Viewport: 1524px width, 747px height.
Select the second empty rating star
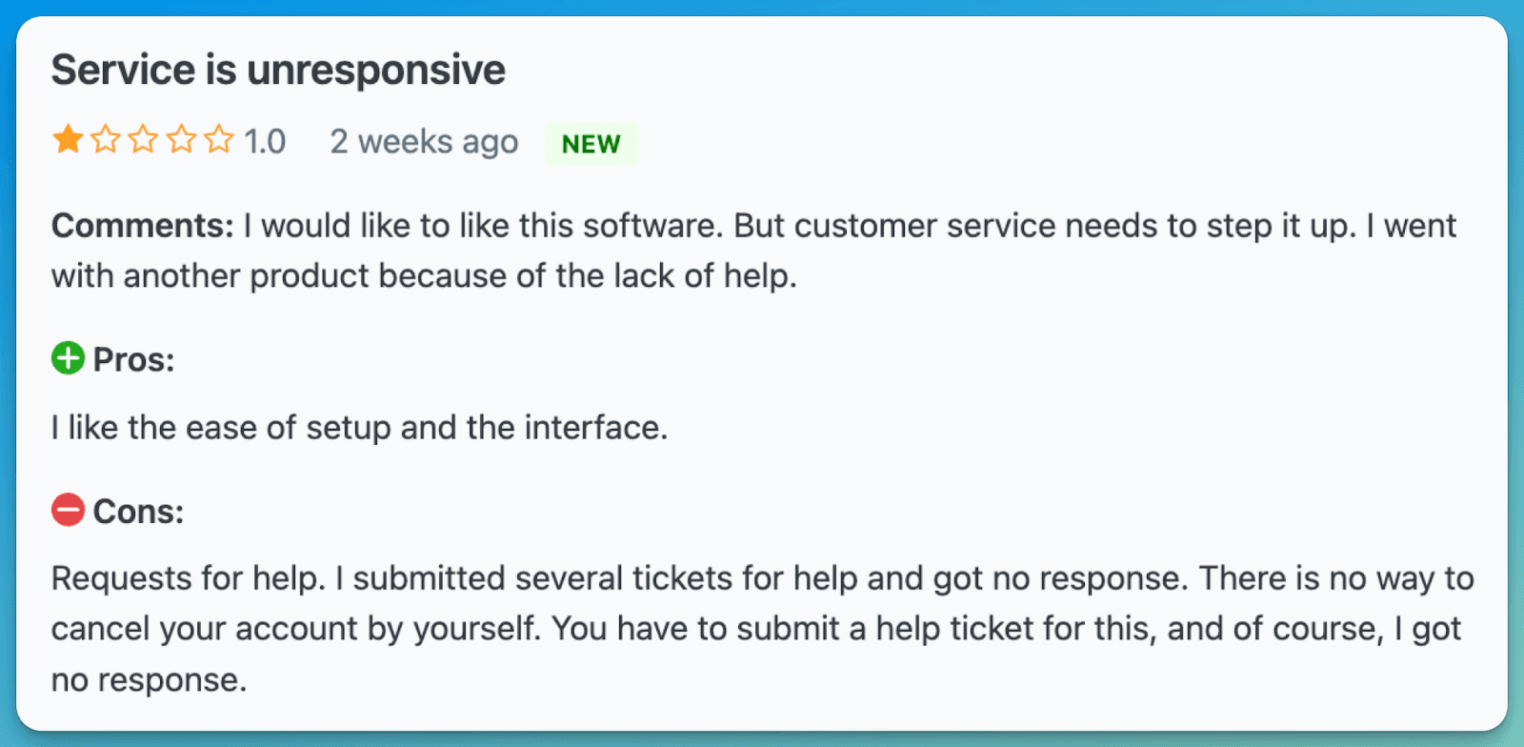(106, 140)
